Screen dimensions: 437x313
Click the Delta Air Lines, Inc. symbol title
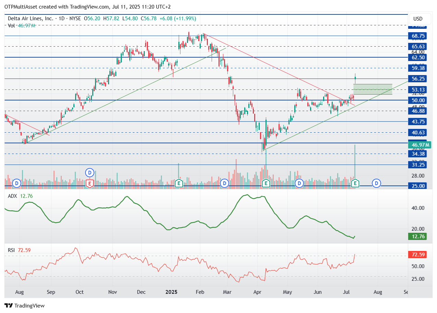coord(31,19)
